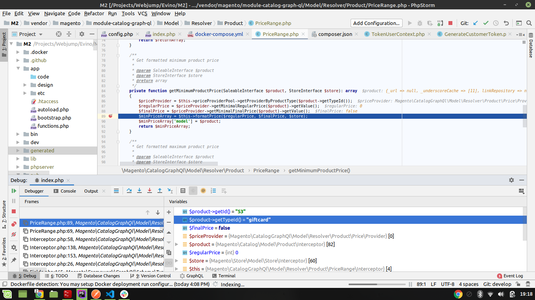View breakpoints with double red dots
The image size is (535, 300).
[14, 224]
